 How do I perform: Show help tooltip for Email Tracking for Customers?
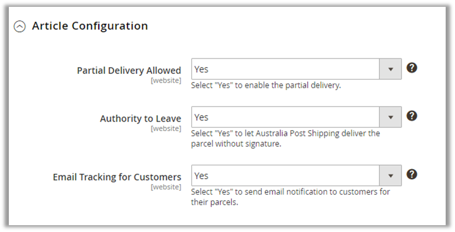pyautogui.click(x=412, y=174)
